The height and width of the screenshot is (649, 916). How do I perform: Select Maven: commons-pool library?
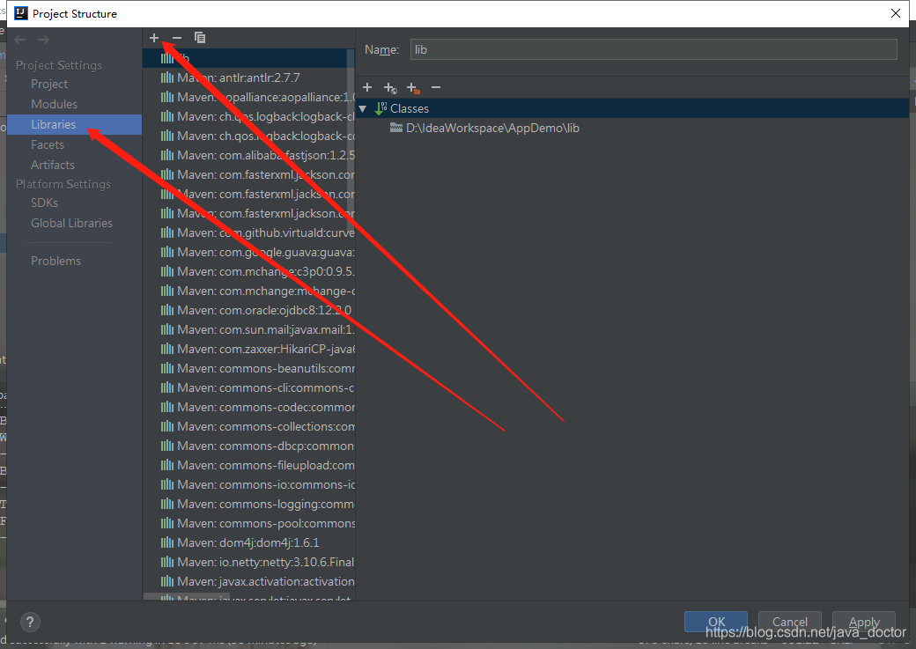[x=249, y=523]
